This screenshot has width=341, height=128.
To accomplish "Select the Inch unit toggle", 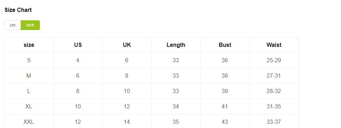I will point(30,25).
